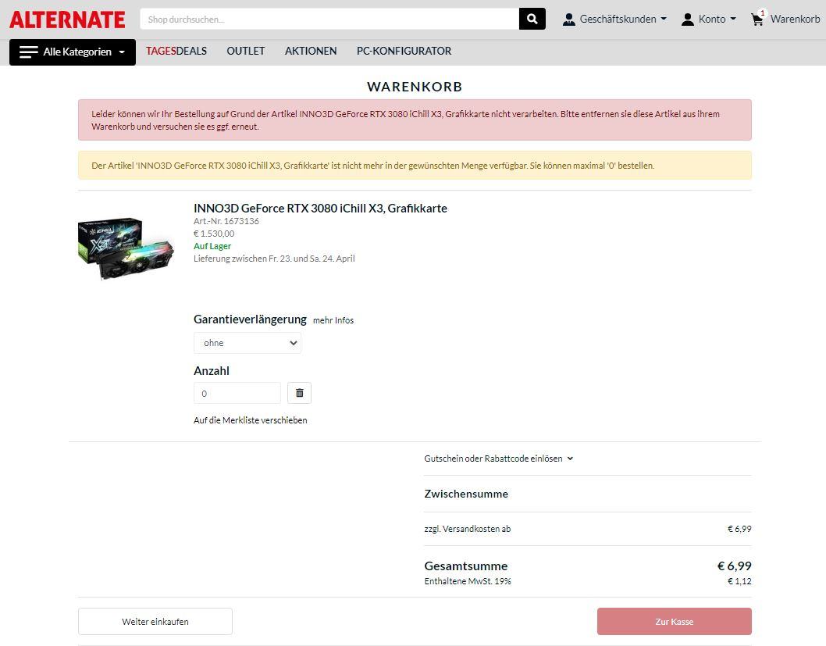Click the shopping cart icon
Image resolution: width=826 pixels, height=646 pixels.
(757, 19)
